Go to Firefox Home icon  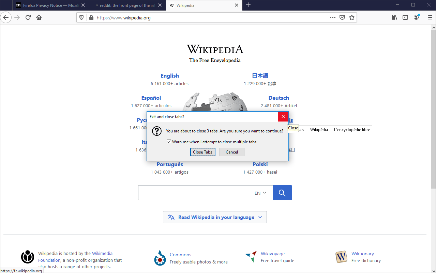39,17
